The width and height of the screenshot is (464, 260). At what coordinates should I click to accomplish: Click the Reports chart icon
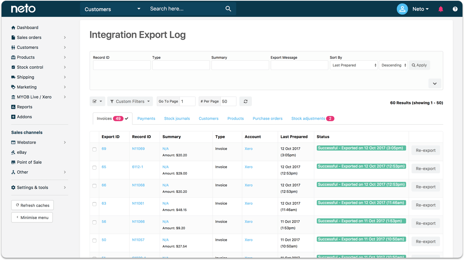[14, 107]
